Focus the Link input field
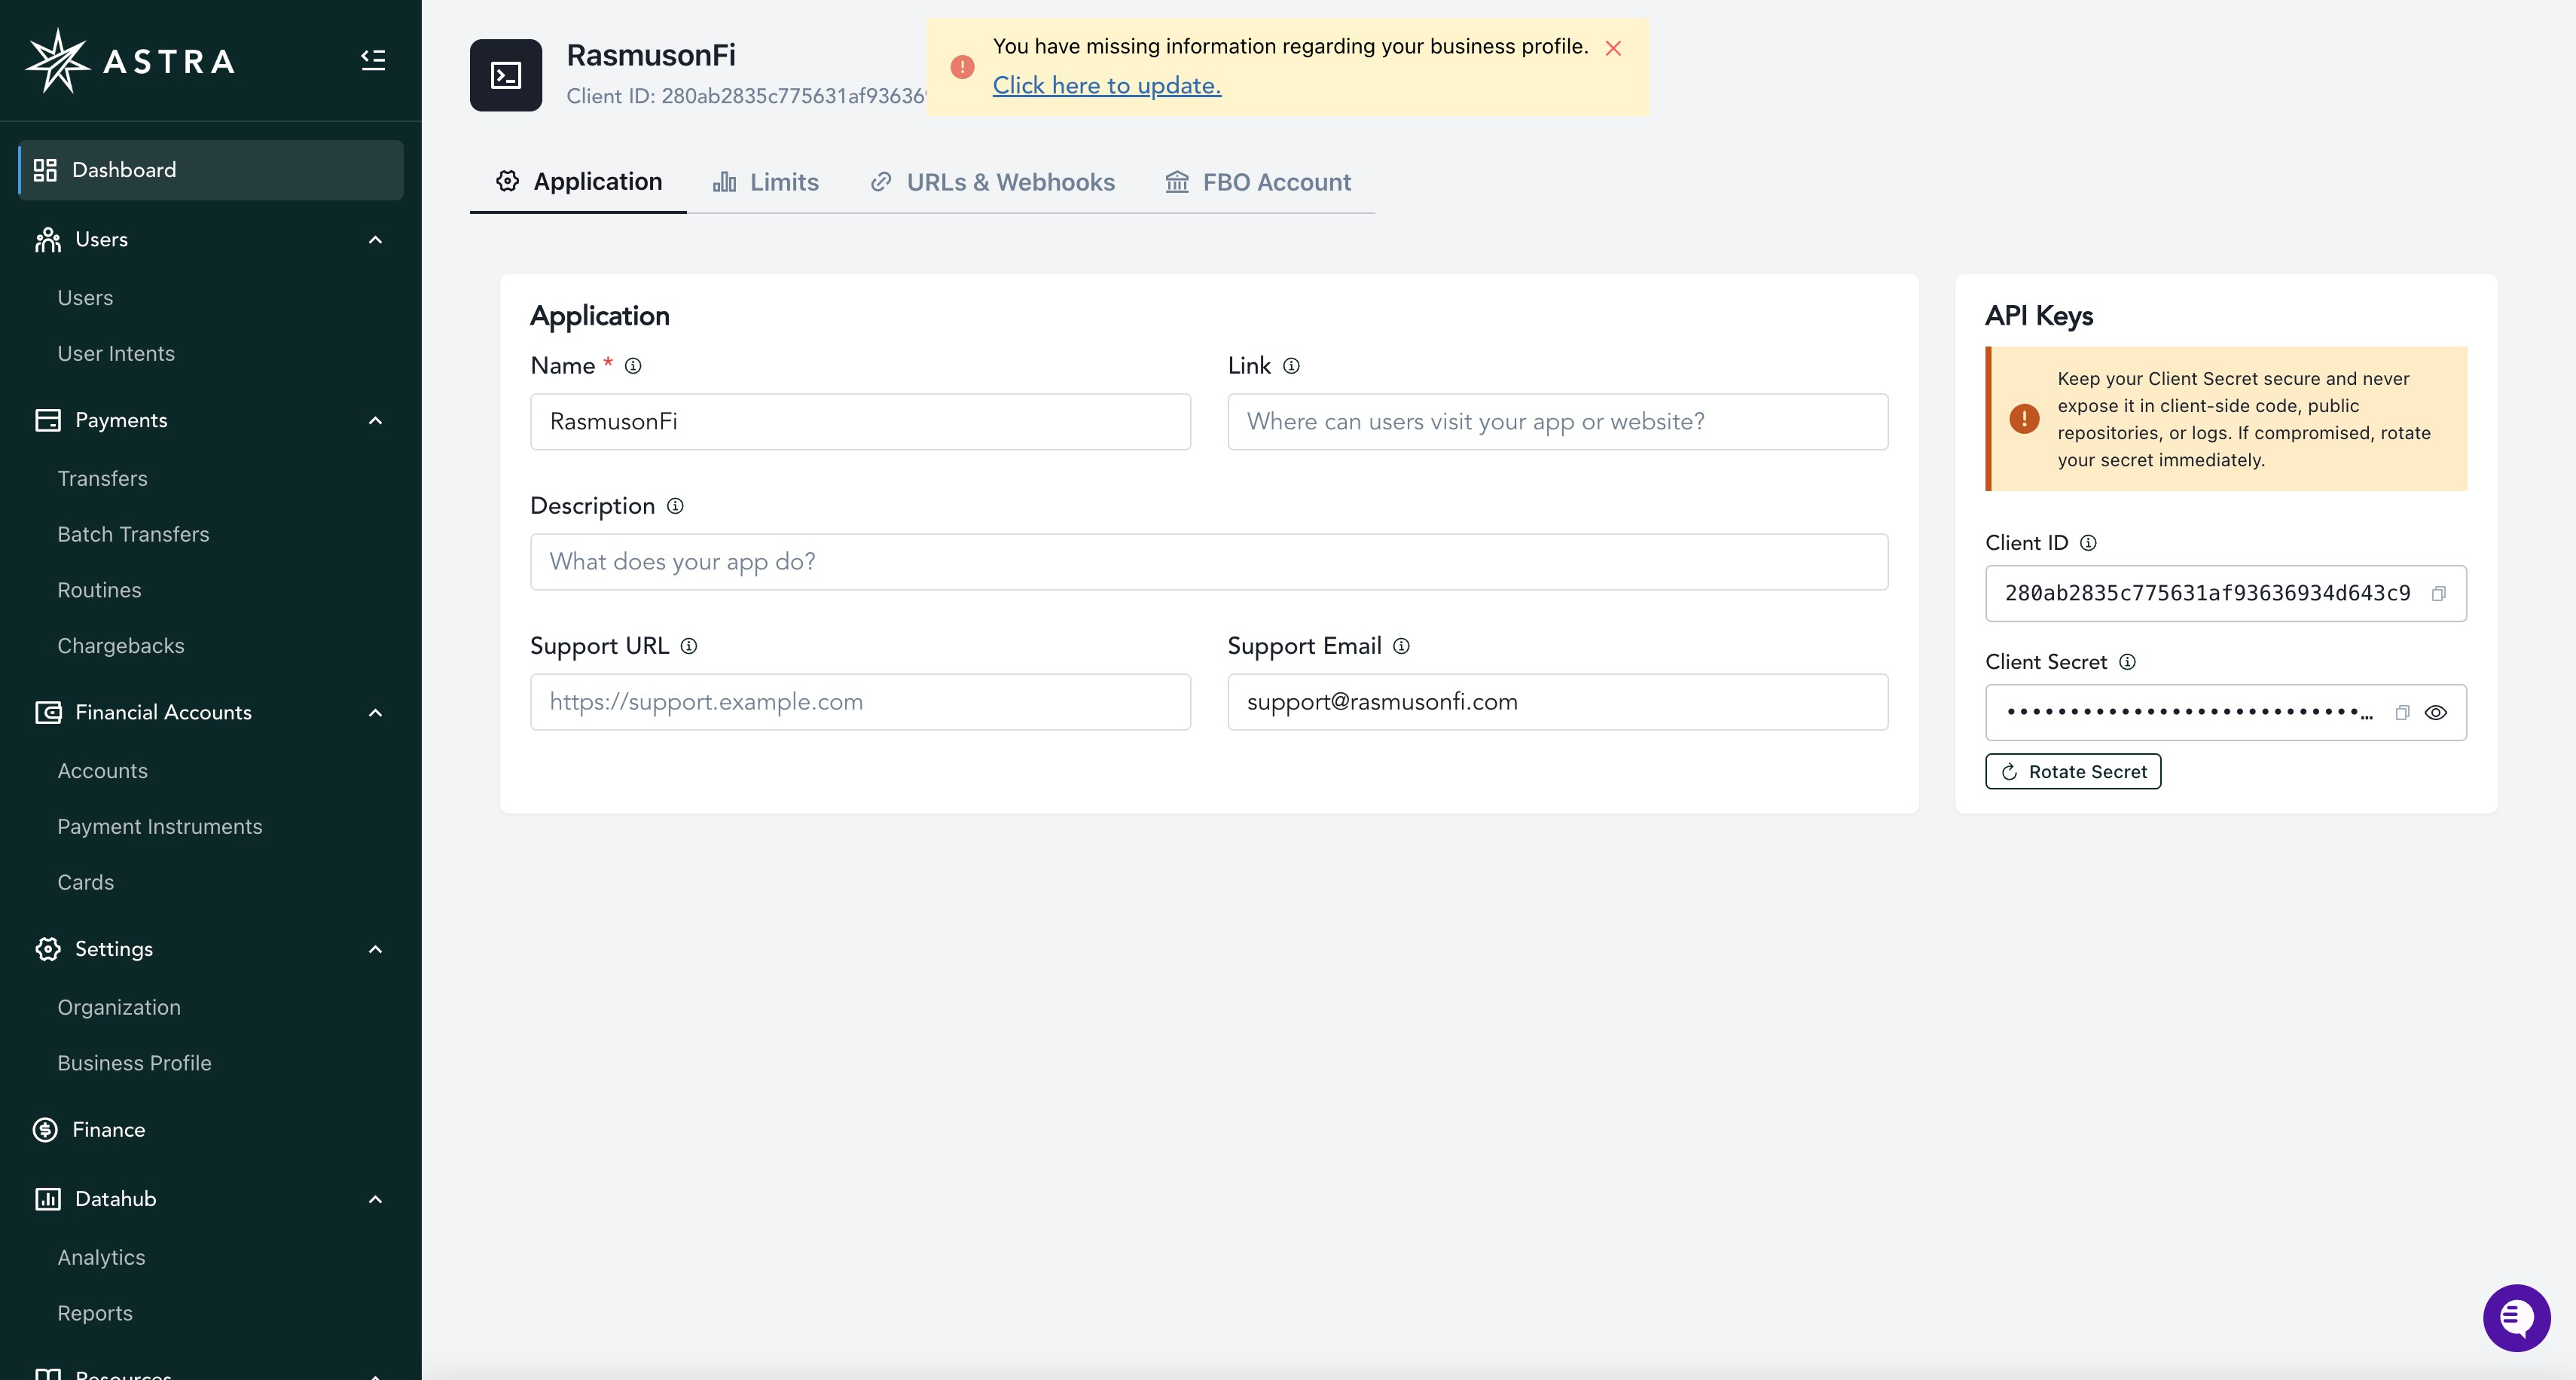Screen dimensions: 2576x1380 tap(1558, 422)
